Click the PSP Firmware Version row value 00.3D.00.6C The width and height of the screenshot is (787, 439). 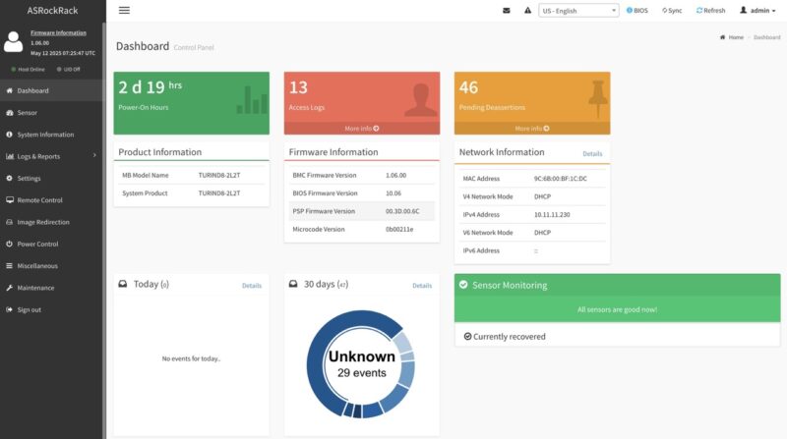(x=402, y=211)
